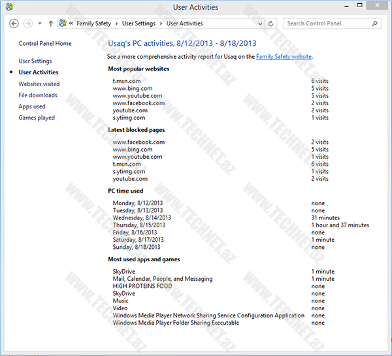Image resolution: width=392 pixels, height=356 pixels.
Task: Open the recent locations dropdown arrow
Action: (x=40, y=24)
